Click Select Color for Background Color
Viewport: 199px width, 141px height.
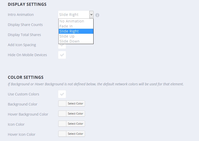coord(75,103)
